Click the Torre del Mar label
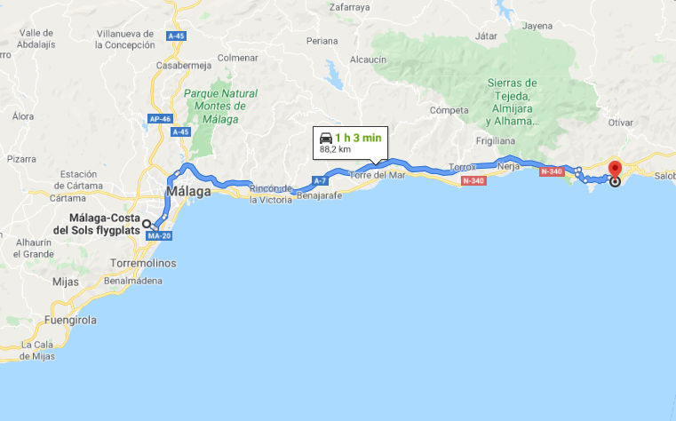 point(378,175)
